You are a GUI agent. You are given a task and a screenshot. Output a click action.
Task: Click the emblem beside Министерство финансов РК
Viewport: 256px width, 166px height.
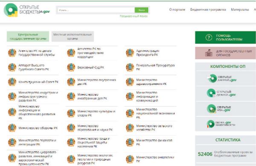[130, 143]
